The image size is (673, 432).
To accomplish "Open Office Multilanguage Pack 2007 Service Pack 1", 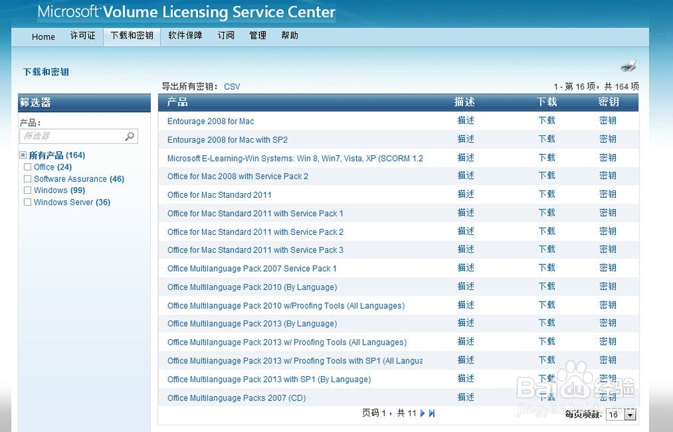I will point(252,268).
